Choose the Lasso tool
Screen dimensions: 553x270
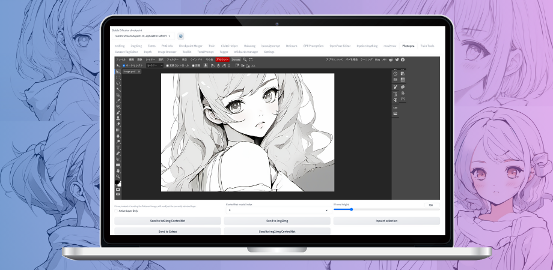click(118, 83)
